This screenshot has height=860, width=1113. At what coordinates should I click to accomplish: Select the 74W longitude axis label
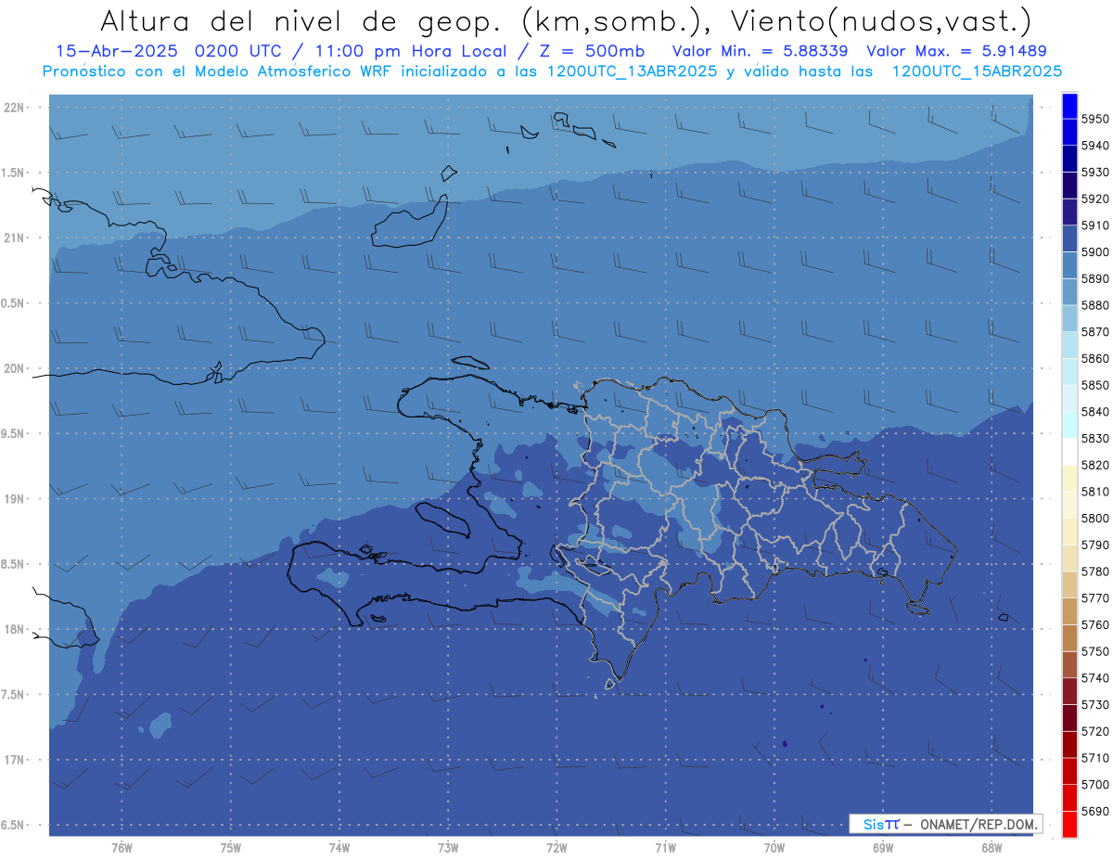(339, 848)
